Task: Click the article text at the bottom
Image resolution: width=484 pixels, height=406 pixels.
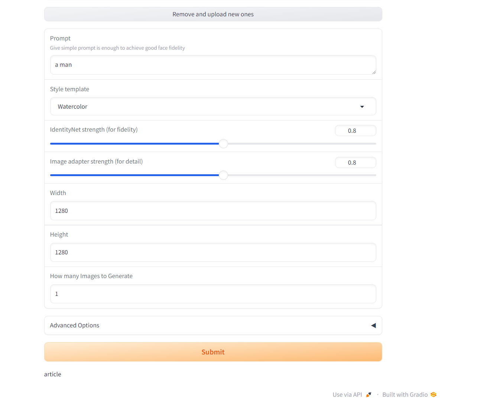Action: (52, 374)
